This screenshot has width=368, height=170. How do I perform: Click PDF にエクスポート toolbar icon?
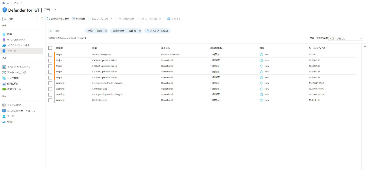[x=138, y=19]
